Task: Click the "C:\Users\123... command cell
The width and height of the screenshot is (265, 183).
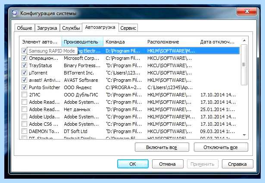Action: click(x=123, y=73)
